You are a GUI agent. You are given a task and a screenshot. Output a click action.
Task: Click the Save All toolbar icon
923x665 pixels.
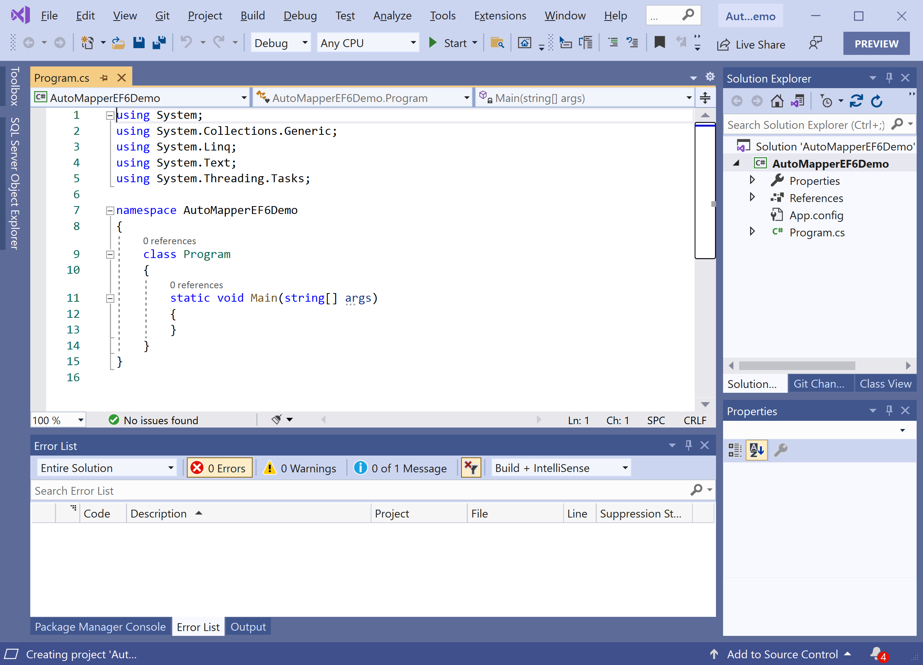(x=159, y=43)
